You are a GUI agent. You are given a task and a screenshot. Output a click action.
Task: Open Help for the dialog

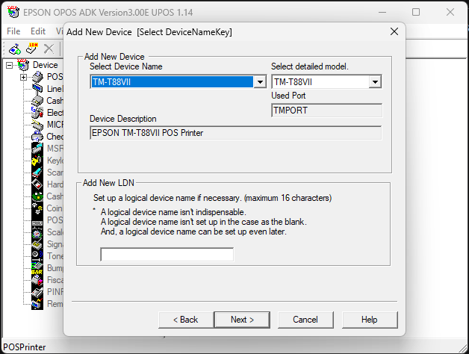point(370,320)
